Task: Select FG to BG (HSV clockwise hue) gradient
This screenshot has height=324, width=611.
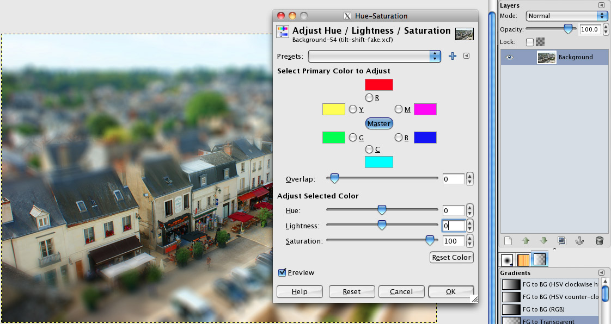Action: tap(550, 284)
